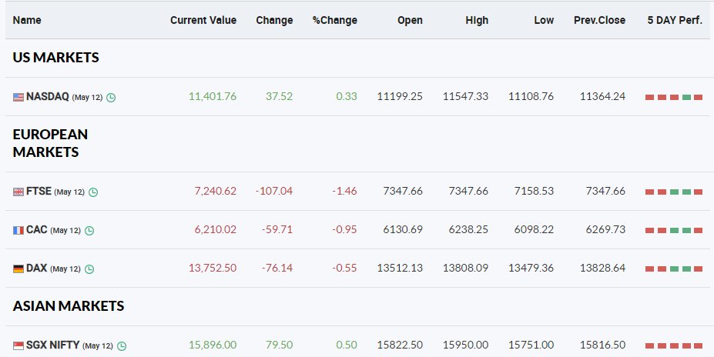
Task: View NASDAQ 5 day performance bars
Action: pos(674,97)
